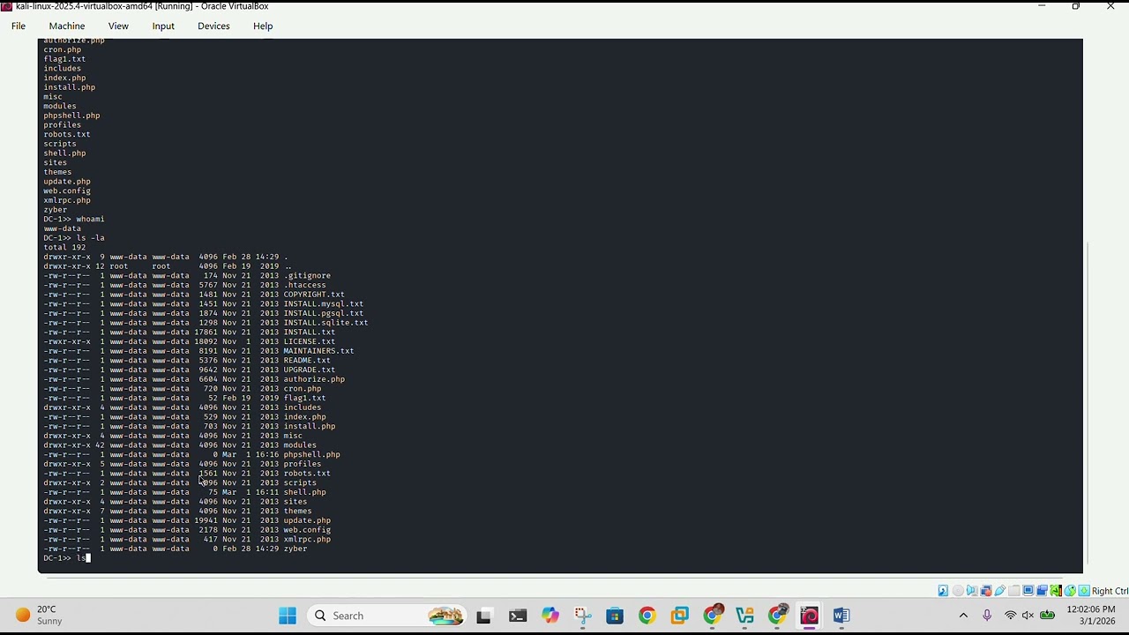The height and width of the screenshot is (635, 1129).
Task: Open the green V taskbar app icon
Action: [744, 616]
